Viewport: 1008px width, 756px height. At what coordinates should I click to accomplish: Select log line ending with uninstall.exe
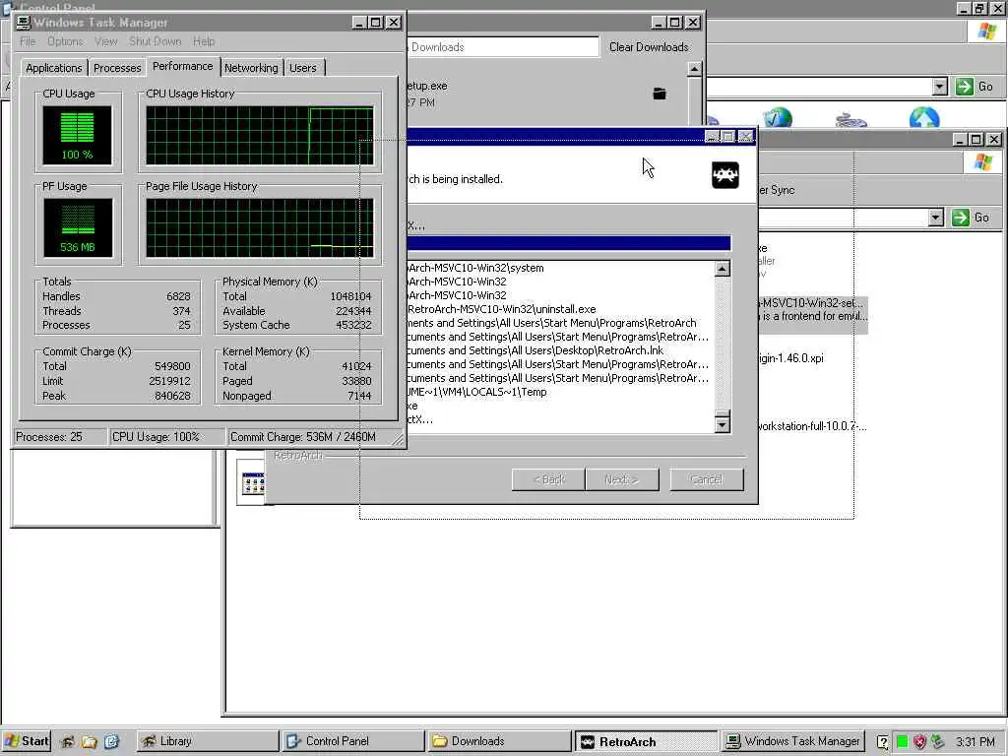tap(501, 309)
